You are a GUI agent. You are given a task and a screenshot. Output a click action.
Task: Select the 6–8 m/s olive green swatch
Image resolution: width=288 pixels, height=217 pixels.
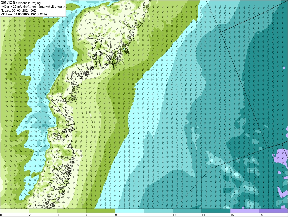(x=101, y=211)
